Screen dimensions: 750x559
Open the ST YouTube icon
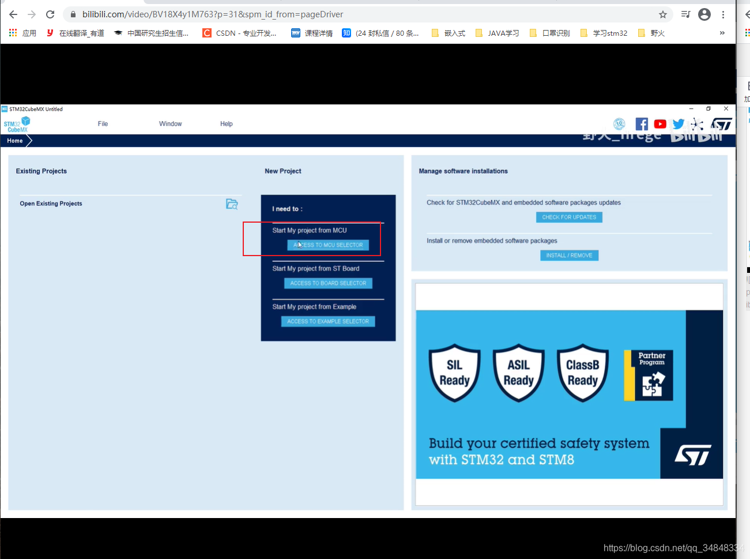point(660,124)
